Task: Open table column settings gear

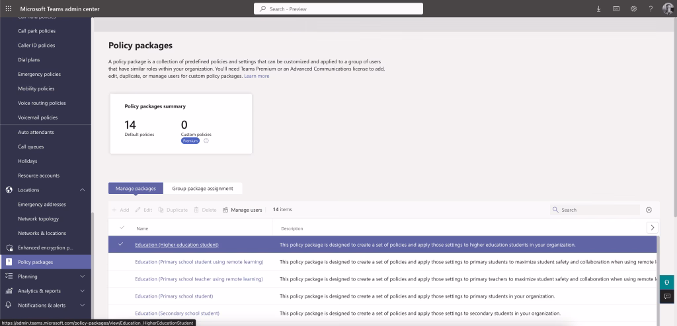Action: pos(649,210)
